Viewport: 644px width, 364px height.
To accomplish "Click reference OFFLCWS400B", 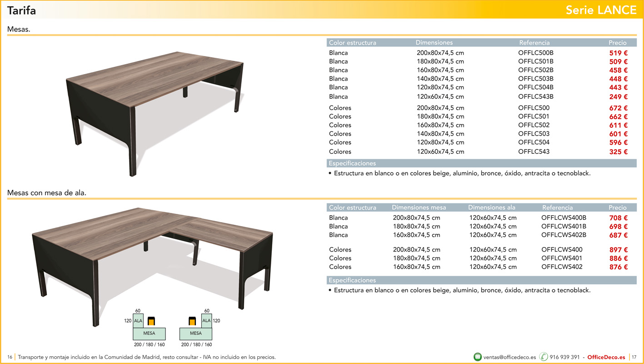I will click(x=564, y=217).
